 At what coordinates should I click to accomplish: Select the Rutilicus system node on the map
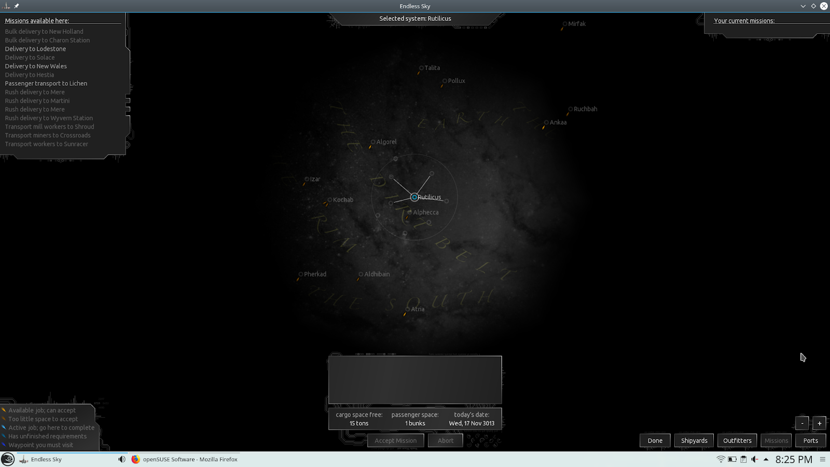414,197
